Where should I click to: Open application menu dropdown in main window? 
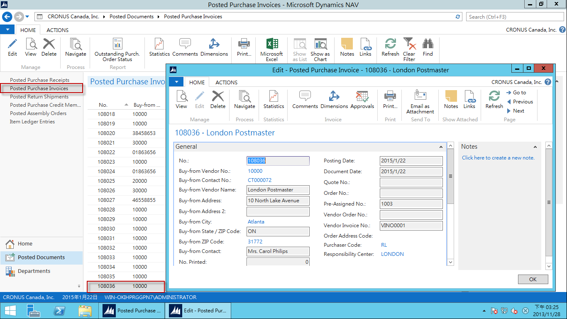click(x=7, y=30)
